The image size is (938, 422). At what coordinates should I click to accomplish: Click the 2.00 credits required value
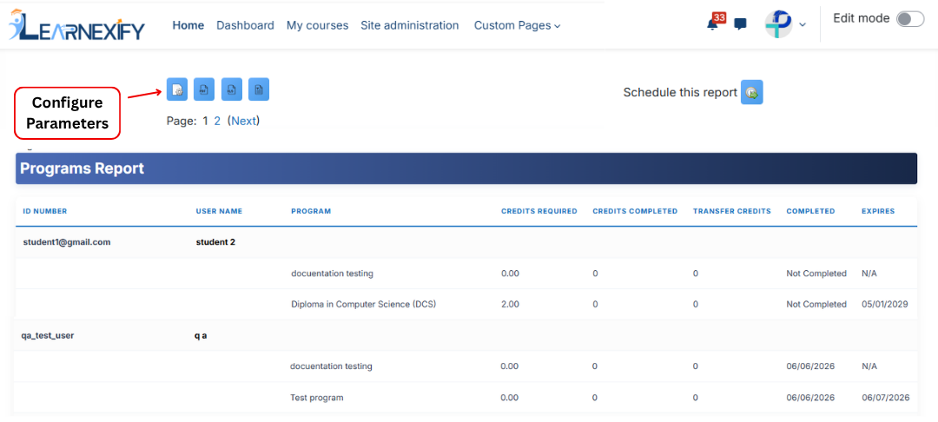point(511,304)
